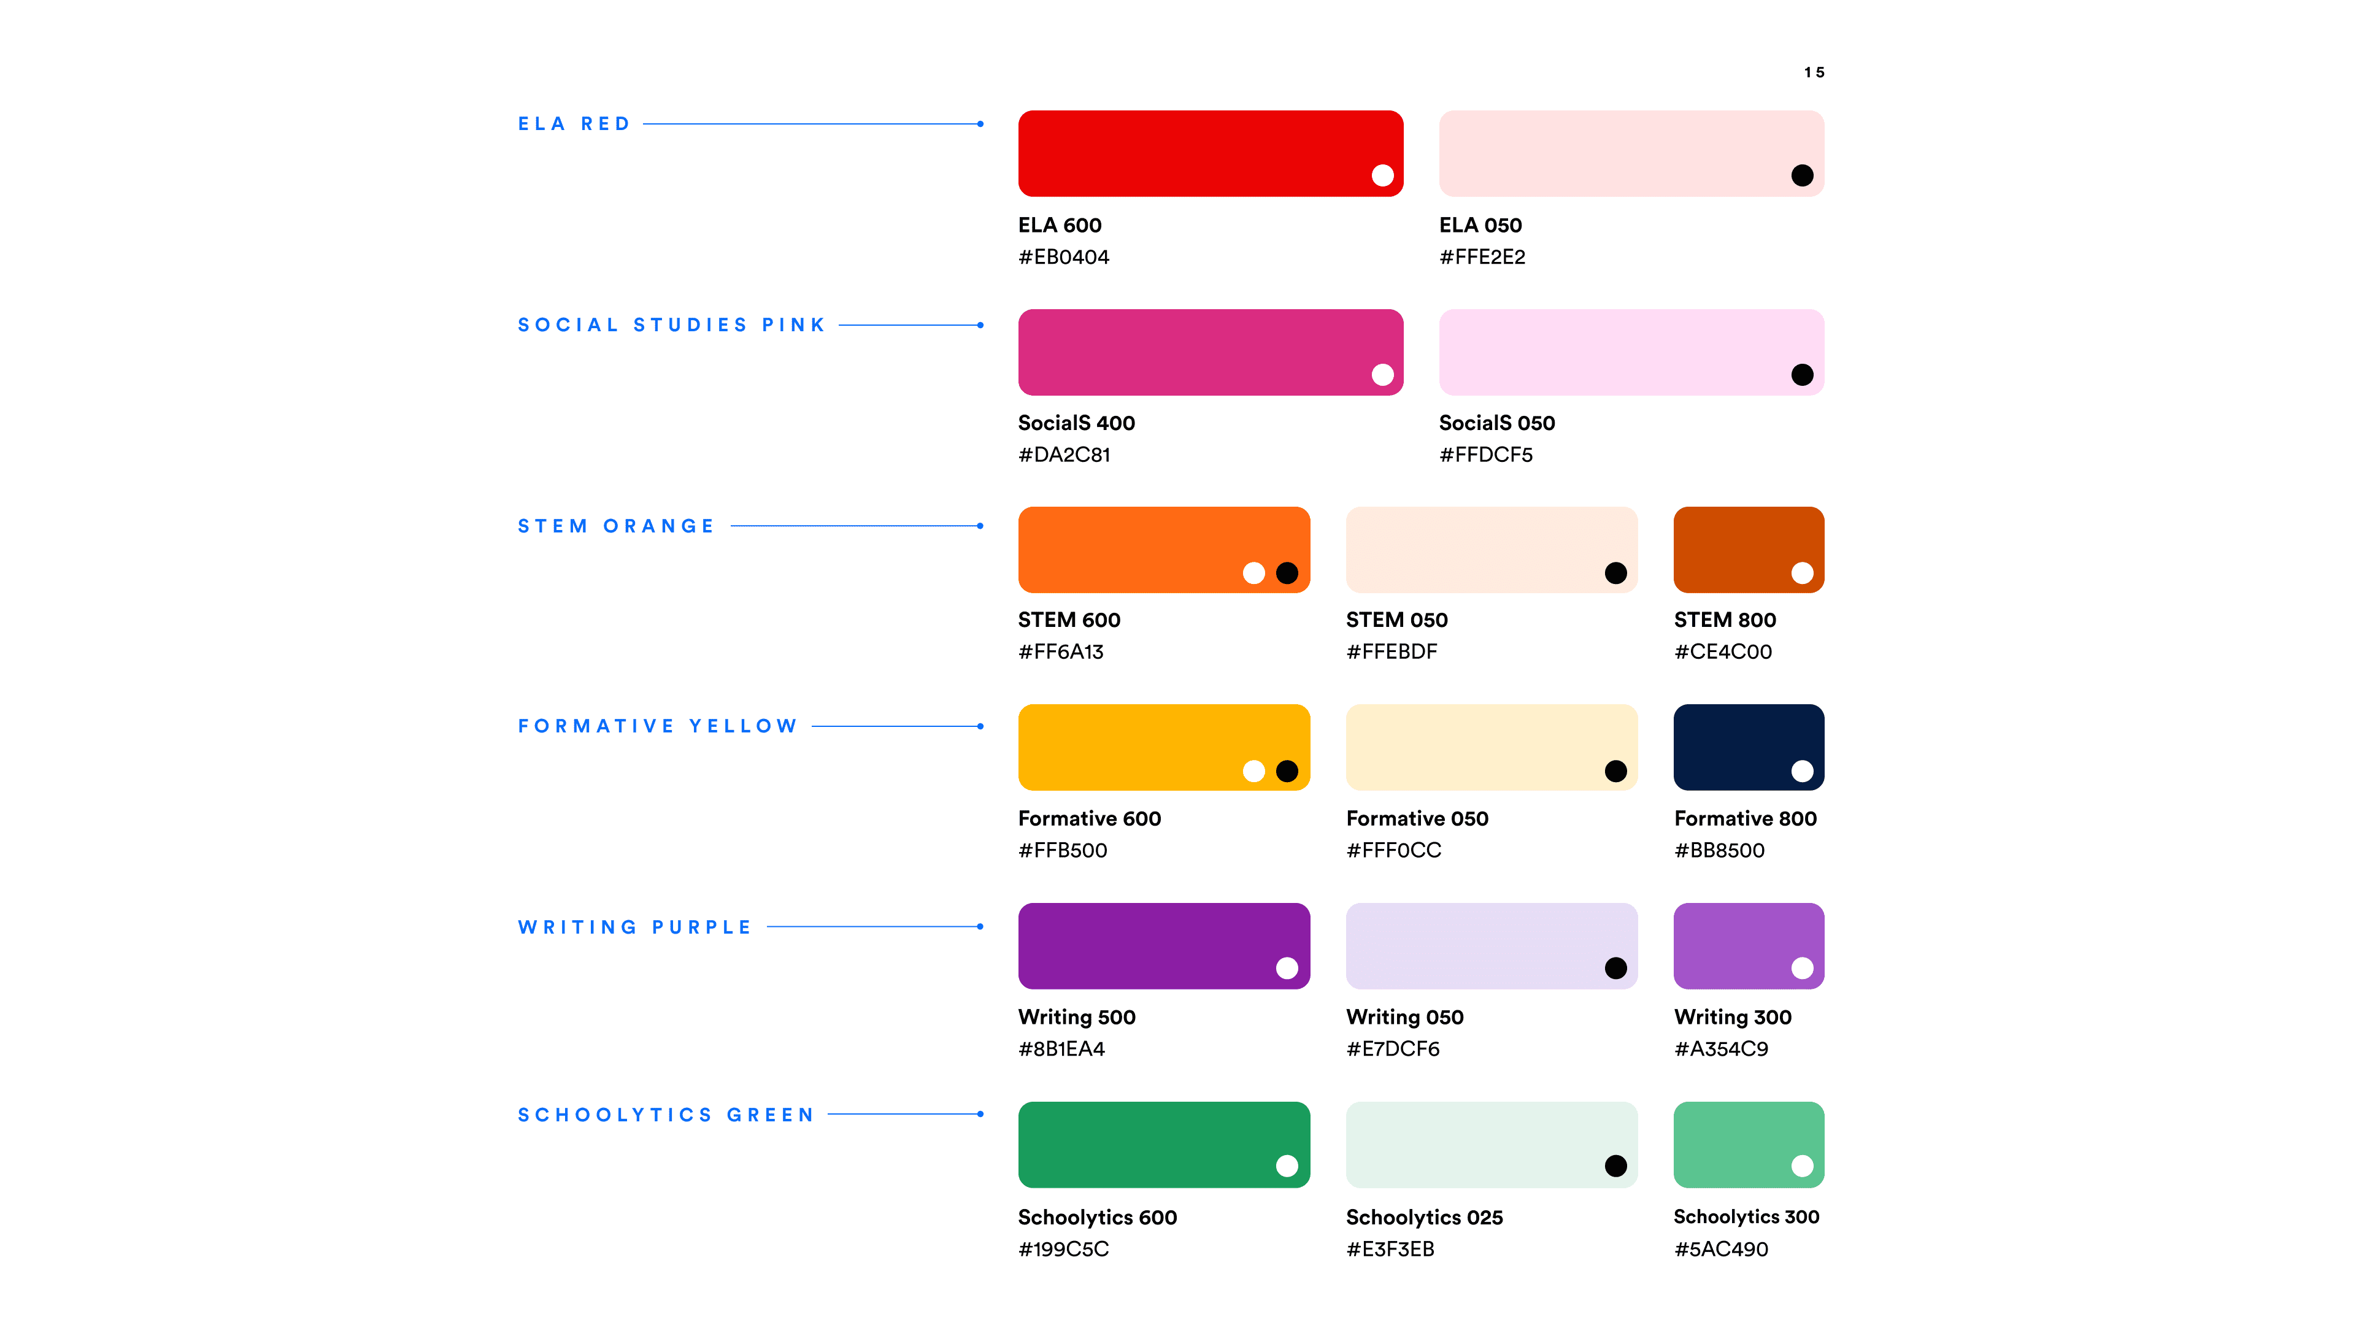Select the Writing 300 light purple swatch
This screenshot has width=2356, height=1325.
pyautogui.click(x=1749, y=945)
